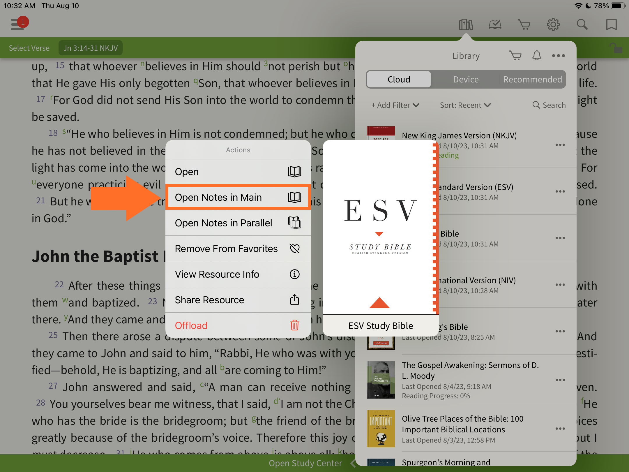Tap Open Study Center at bottom
The image size is (629, 472).
click(x=305, y=463)
